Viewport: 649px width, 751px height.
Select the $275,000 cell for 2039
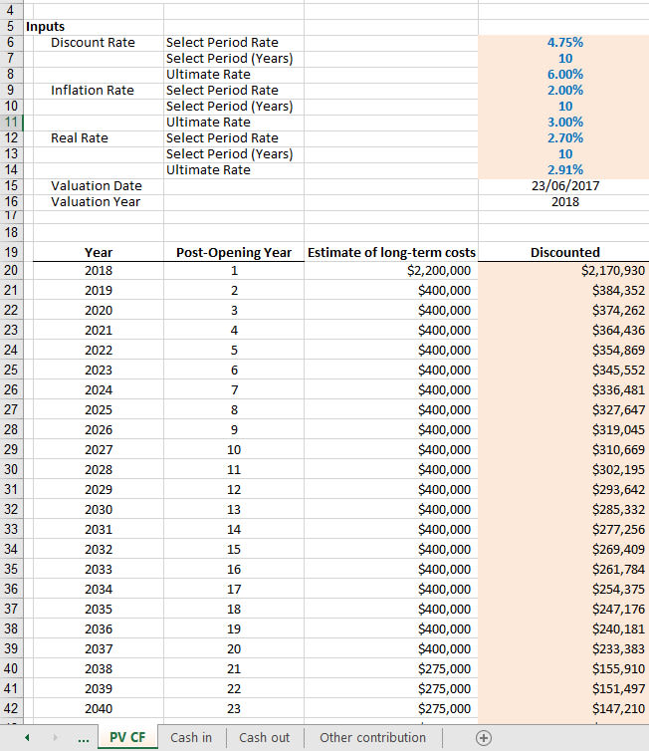(391, 688)
